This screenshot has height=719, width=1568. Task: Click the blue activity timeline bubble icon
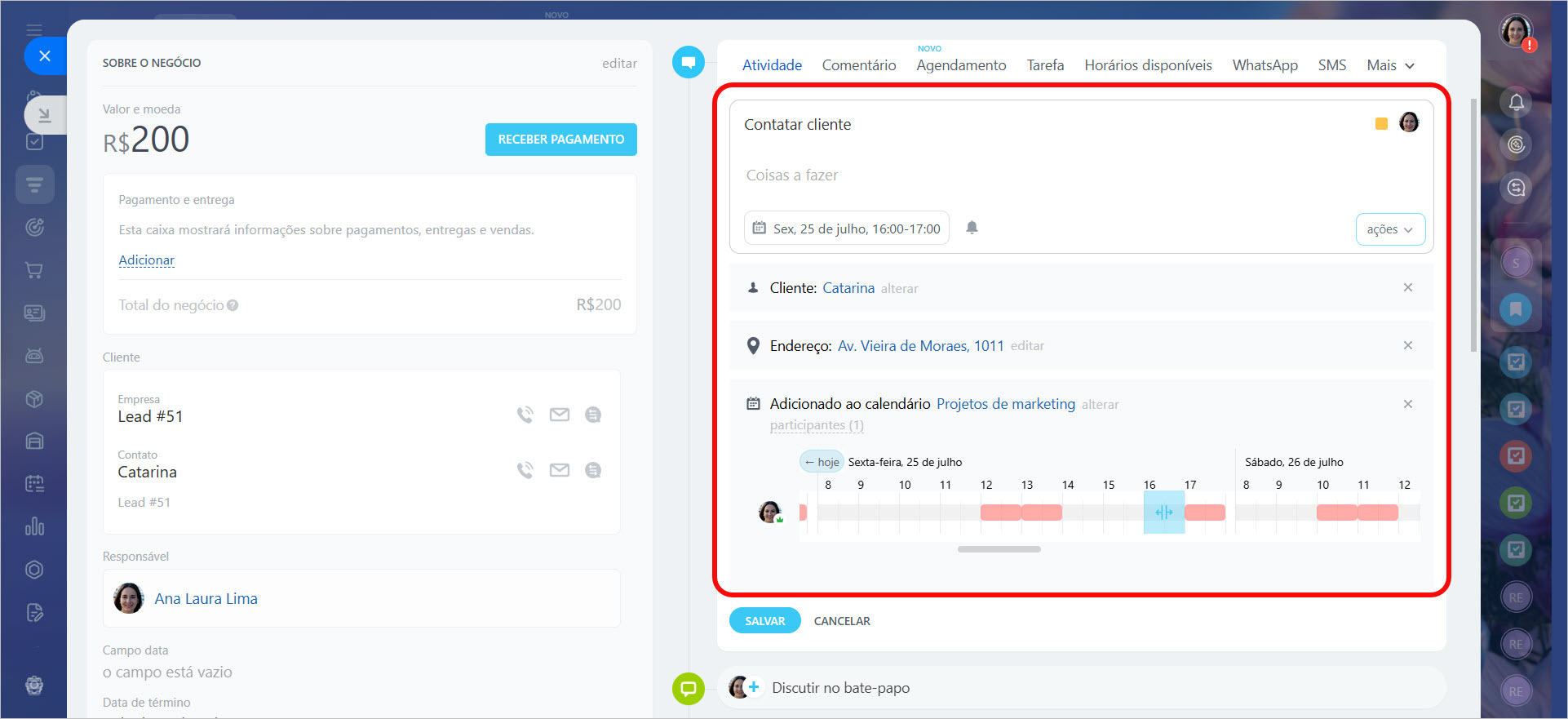pos(689,62)
